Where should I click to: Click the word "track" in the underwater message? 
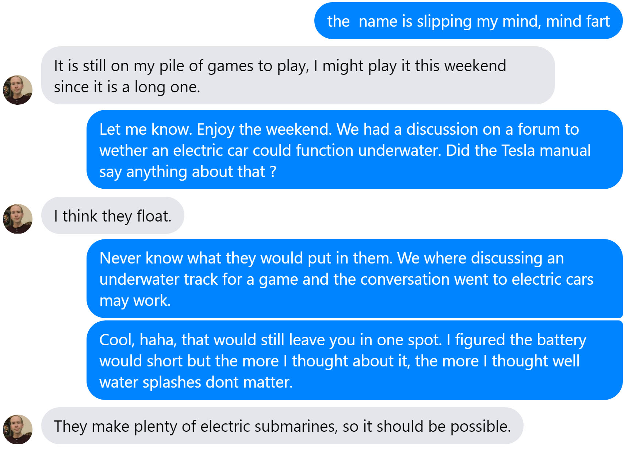coord(201,279)
